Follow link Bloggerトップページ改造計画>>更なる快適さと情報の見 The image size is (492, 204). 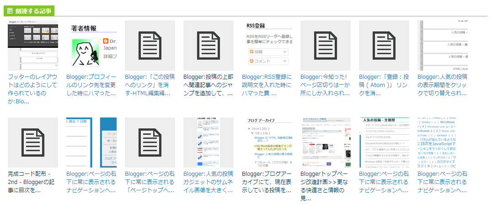click(326, 186)
